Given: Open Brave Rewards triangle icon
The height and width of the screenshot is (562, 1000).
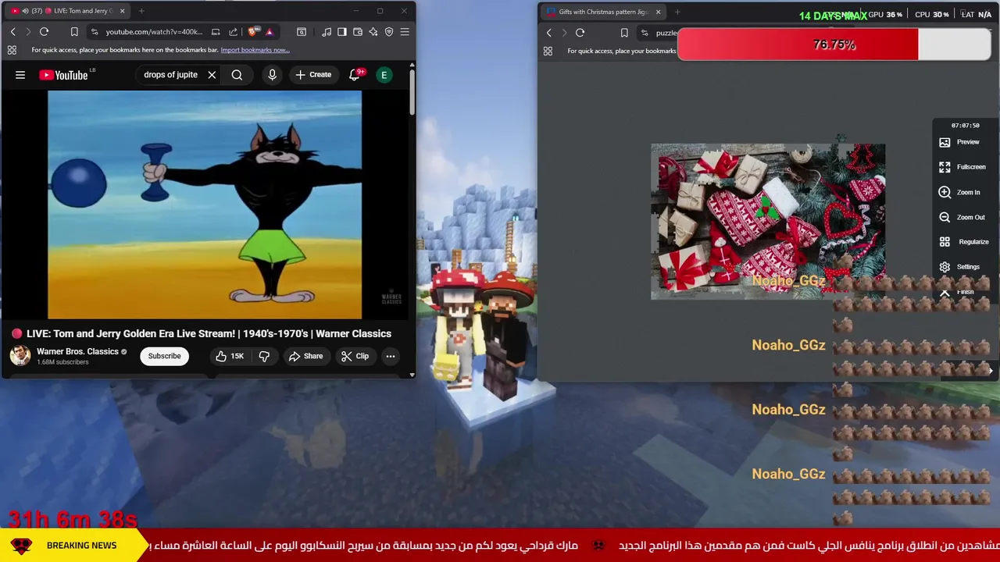Looking at the screenshot, I should coord(269,32).
